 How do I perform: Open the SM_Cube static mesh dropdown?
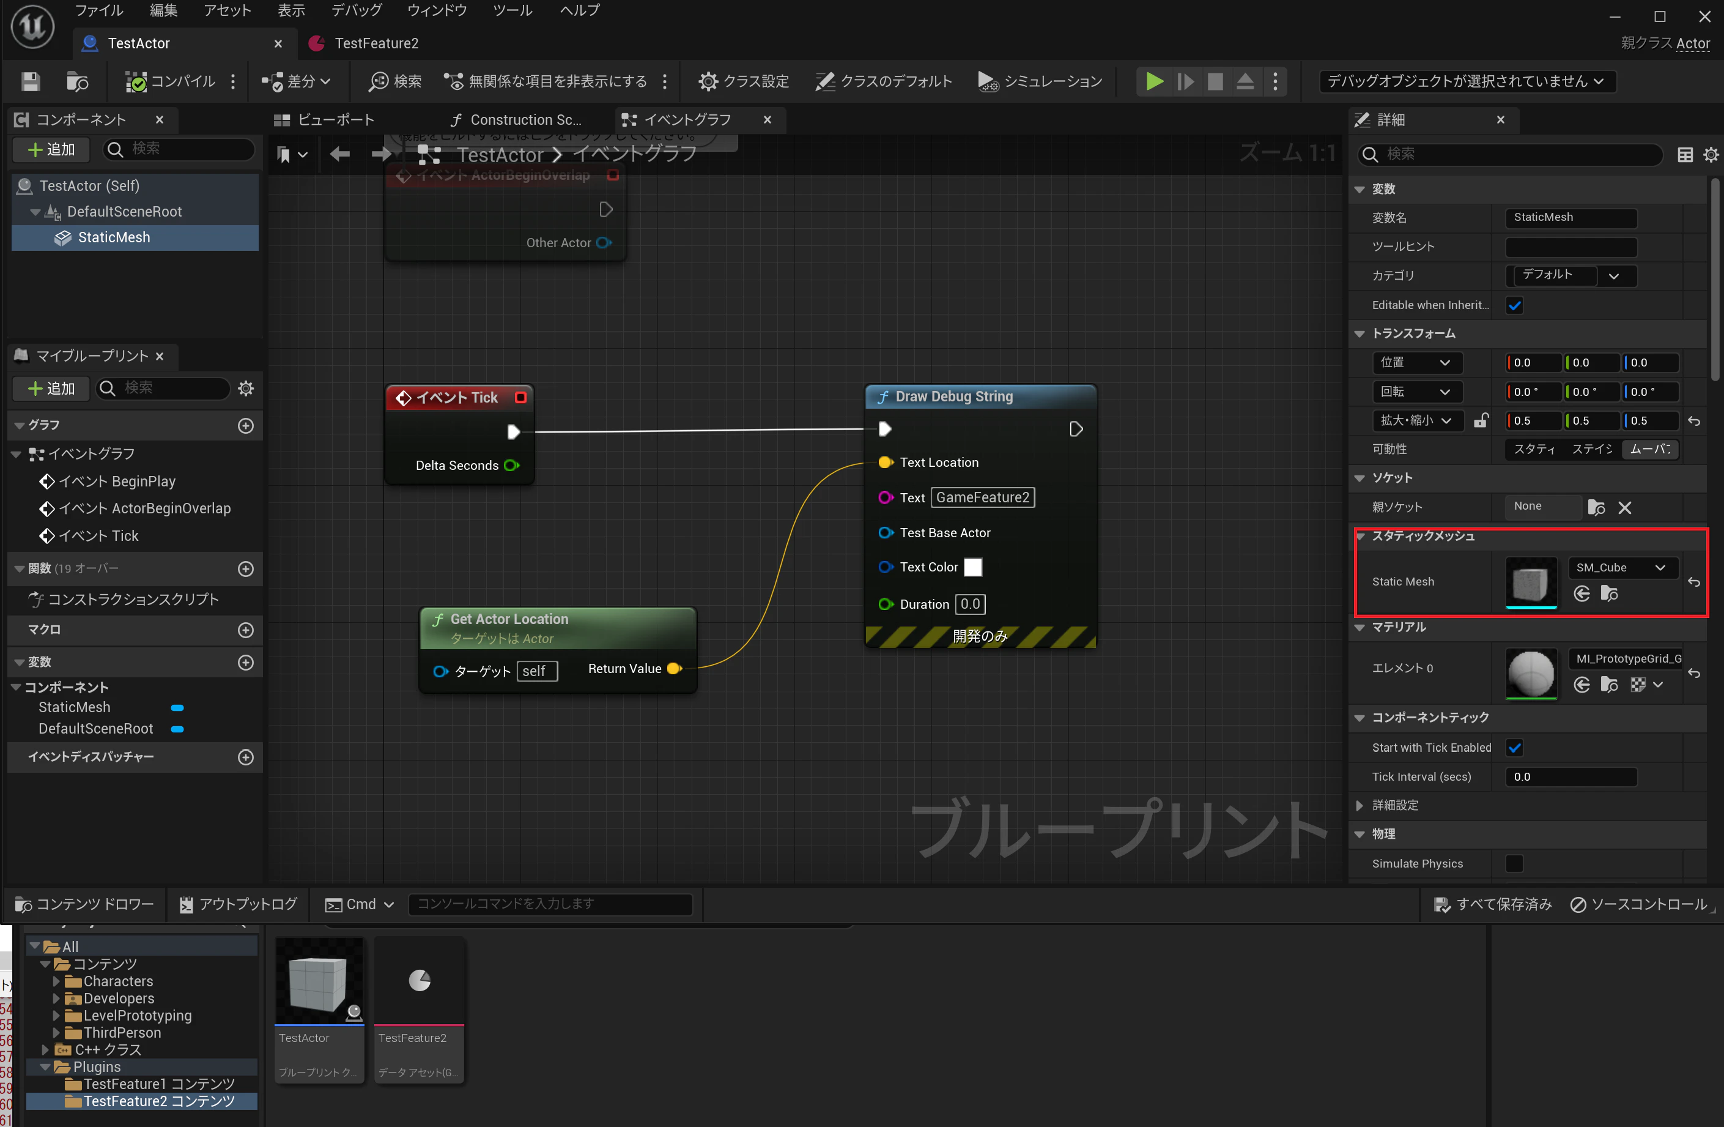pyautogui.click(x=1622, y=568)
